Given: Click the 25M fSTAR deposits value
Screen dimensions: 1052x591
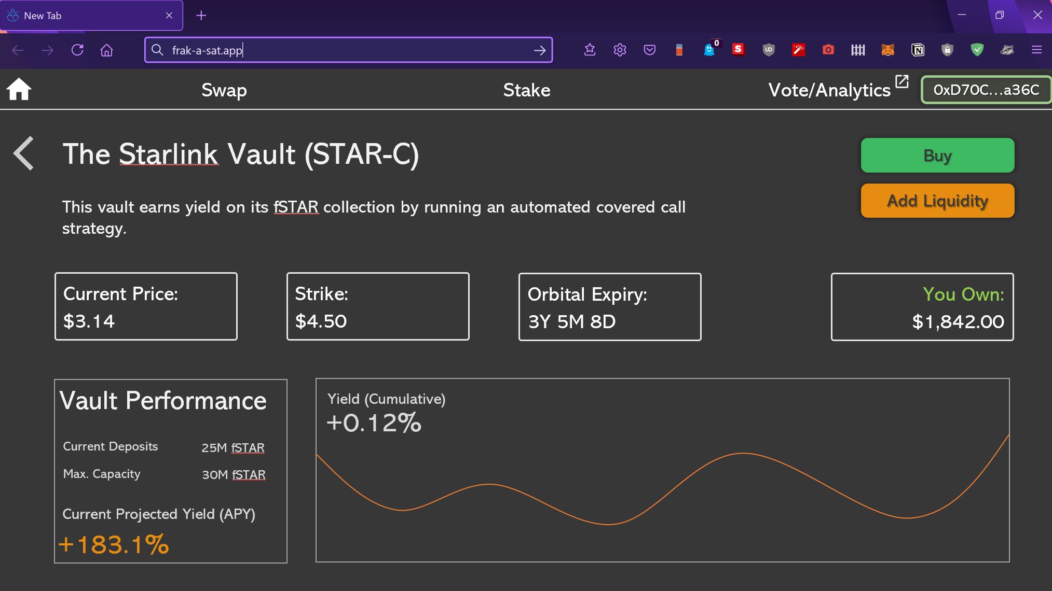Looking at the screenshot, I should pyautogui.click(x=233, y=447).
